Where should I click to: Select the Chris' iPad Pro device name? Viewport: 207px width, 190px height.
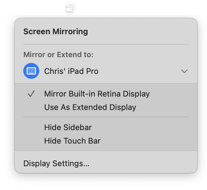point(71,71)
